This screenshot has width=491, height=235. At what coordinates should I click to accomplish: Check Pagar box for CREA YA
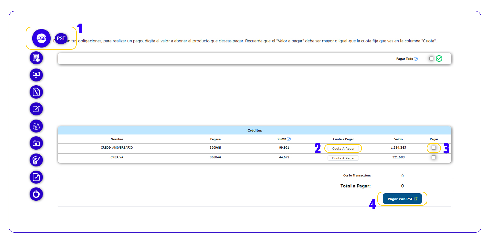(434, 157)
